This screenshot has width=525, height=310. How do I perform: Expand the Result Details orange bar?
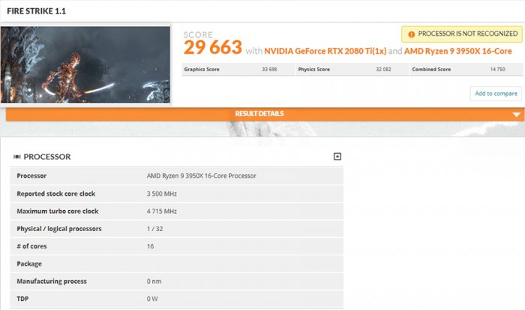(x=265, y=114)
